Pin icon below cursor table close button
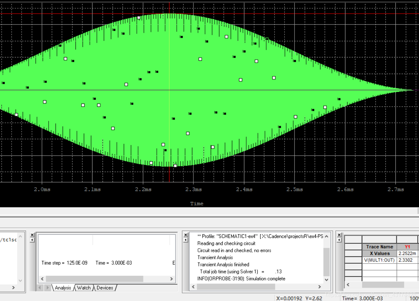 (339, 240)
